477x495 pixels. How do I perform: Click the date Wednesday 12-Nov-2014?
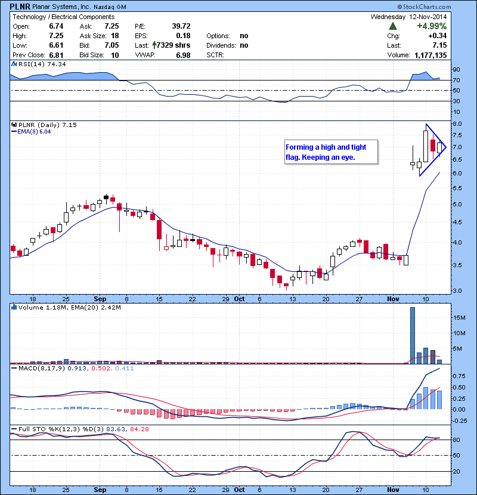[x=408, y=17]
